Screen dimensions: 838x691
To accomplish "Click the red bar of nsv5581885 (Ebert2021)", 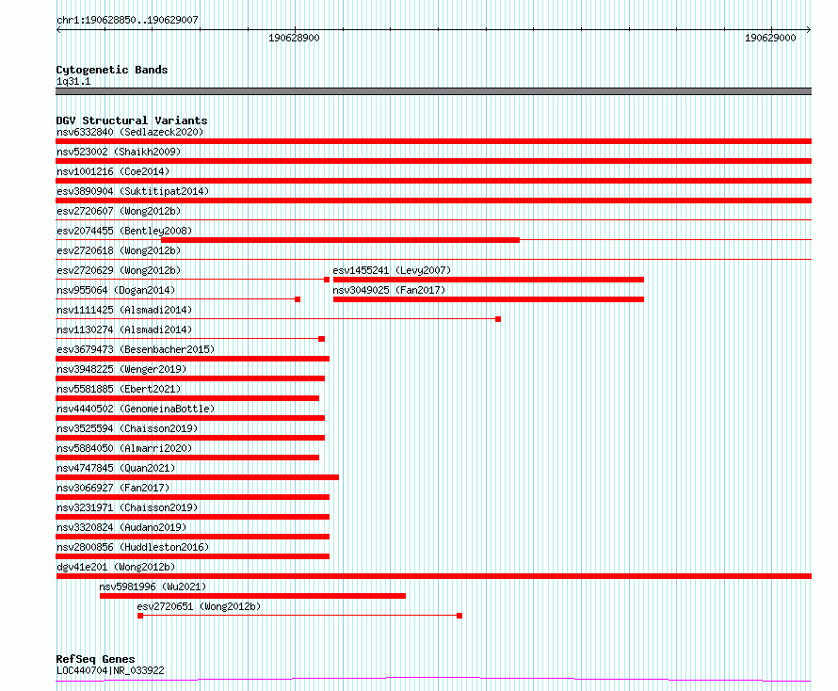I will click(x=187, y=398).
